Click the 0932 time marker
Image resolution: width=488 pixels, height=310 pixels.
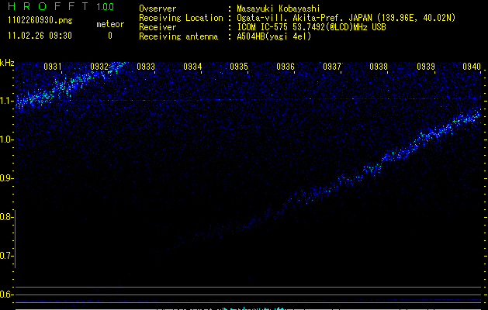coord(99,66)
